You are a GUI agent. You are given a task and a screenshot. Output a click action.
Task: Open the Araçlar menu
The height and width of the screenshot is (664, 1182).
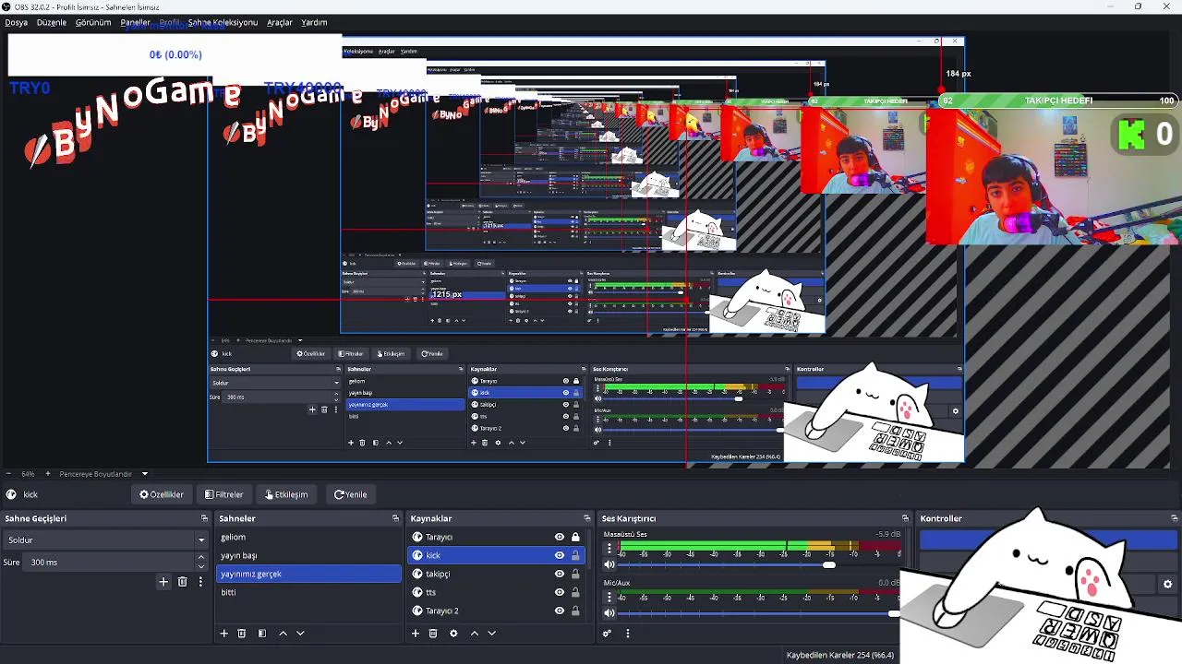(280, 22)
